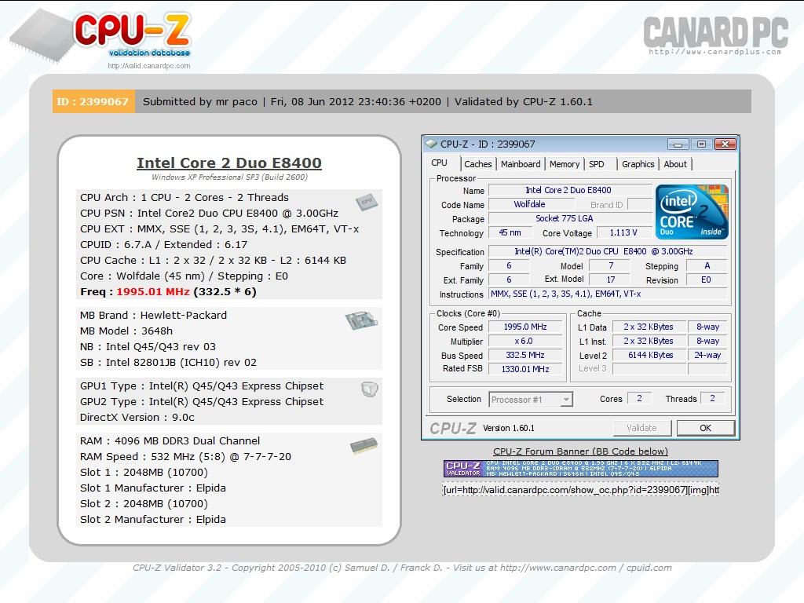Click the http://valid.canardpc.com URL under logo
The image size is (804, 603).
pos(148,66)
